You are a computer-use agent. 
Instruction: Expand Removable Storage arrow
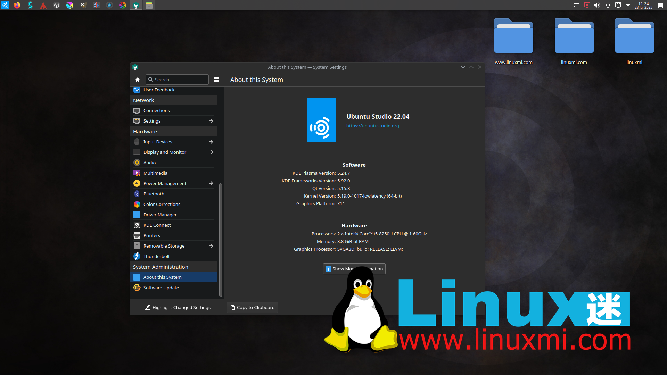coord(211,246)
